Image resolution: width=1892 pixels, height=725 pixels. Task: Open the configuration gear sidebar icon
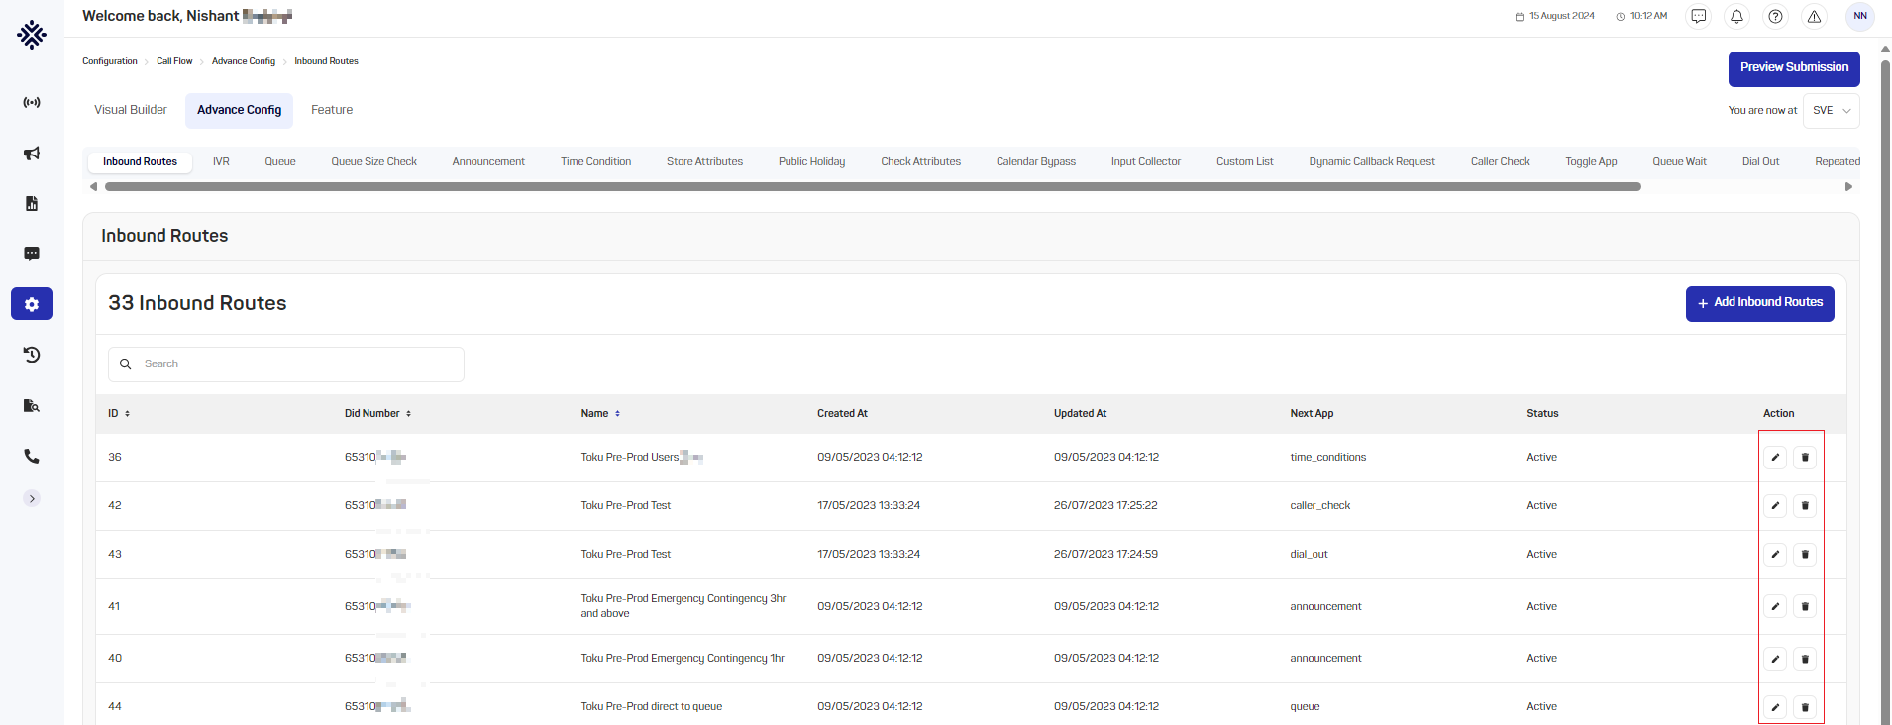(32, 304)
